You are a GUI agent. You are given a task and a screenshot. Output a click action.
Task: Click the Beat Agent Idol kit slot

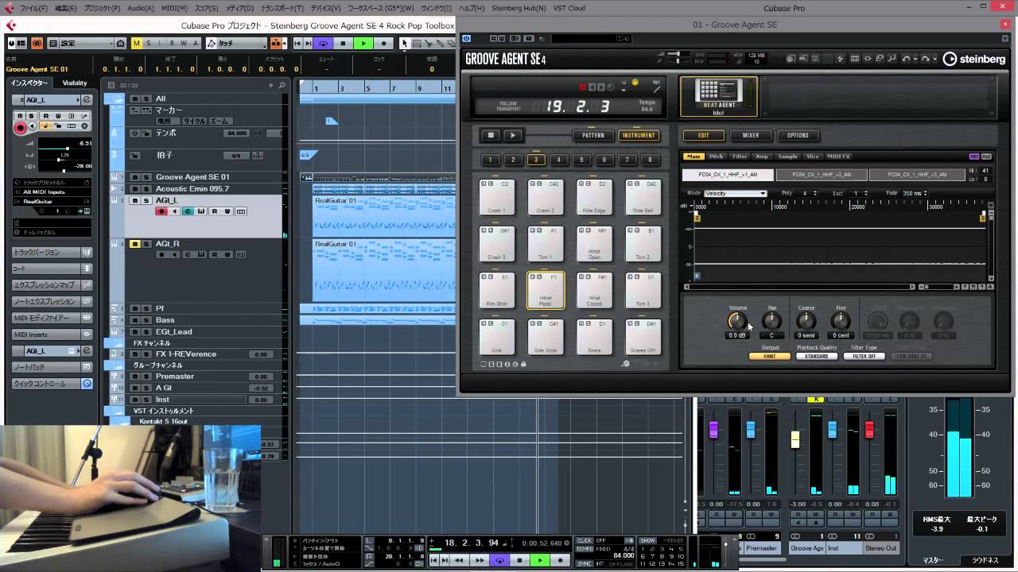tap(719, 97)
